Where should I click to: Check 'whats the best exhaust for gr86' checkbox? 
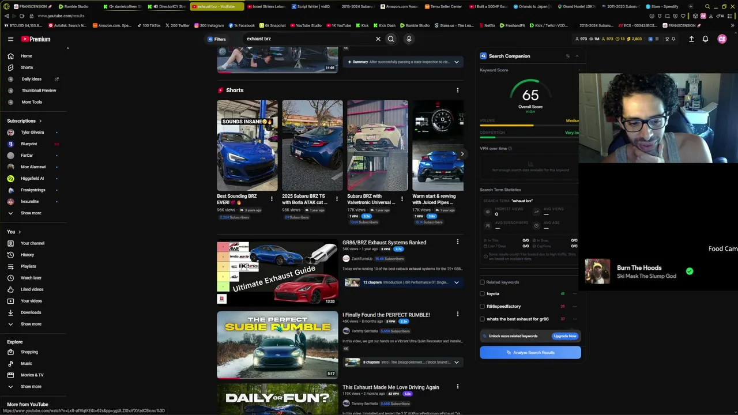[x=483, y=319]
